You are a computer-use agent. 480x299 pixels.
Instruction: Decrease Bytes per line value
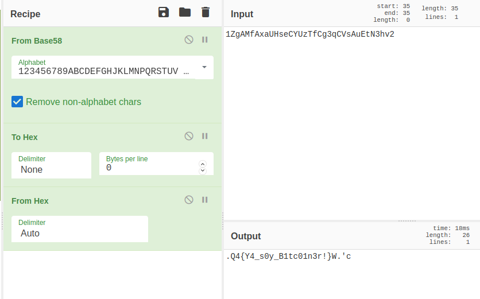(202, 171)
